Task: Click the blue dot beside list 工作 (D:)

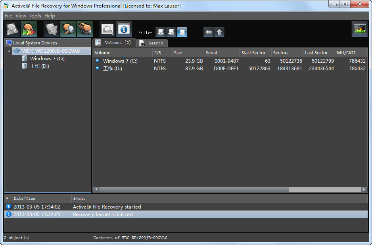Action: (97, 68)
